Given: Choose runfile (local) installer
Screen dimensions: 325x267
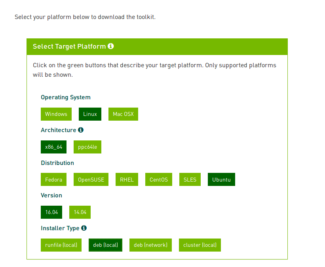Looking at the screenshot, I should click(x=61, y=245).
